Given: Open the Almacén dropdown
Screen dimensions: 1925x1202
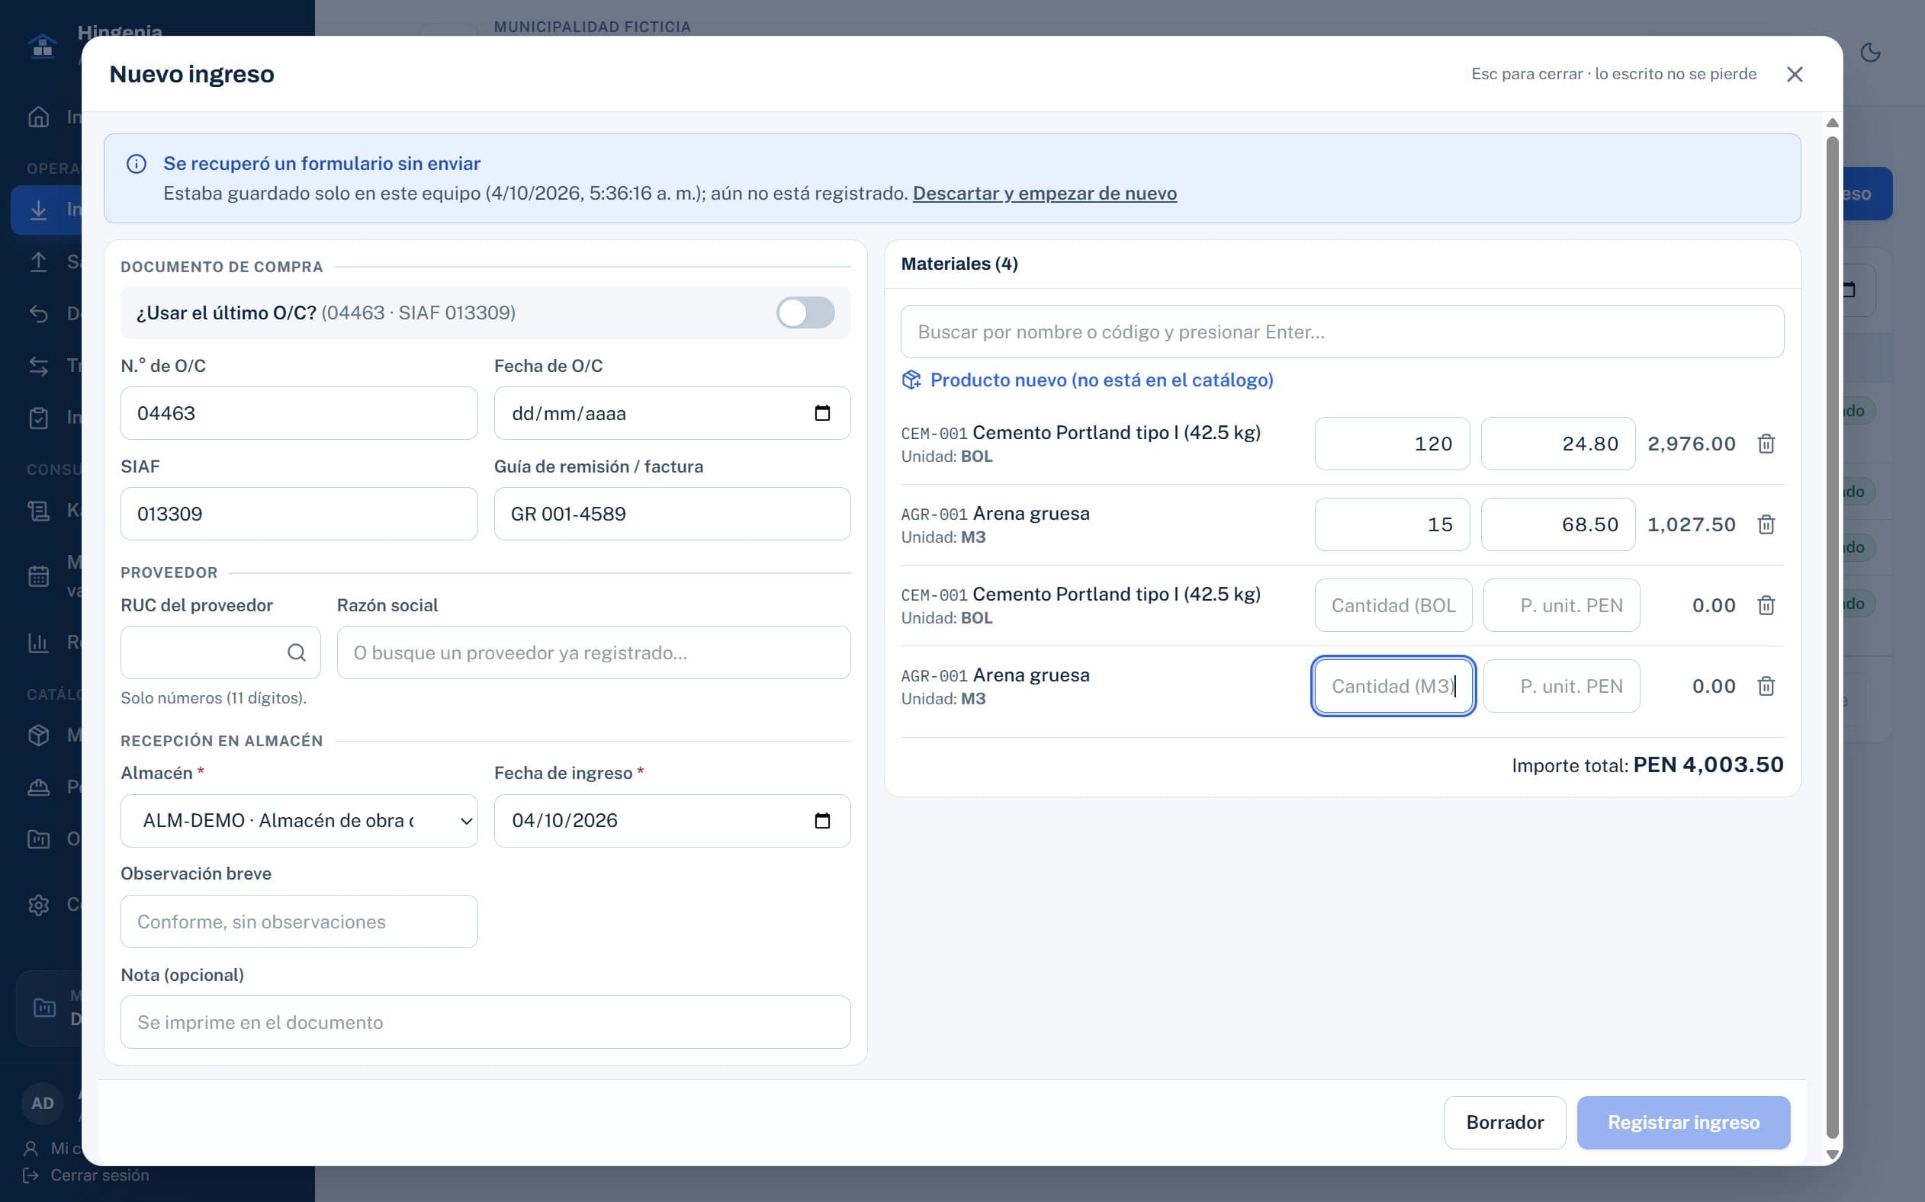Looking at the screenshot, I should 299,820.
